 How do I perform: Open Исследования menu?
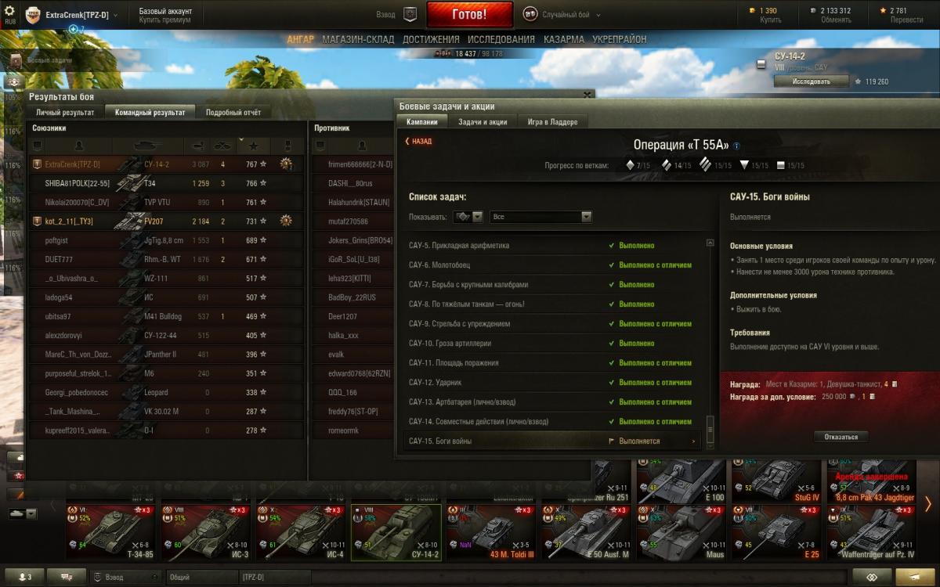coord(501,39)
